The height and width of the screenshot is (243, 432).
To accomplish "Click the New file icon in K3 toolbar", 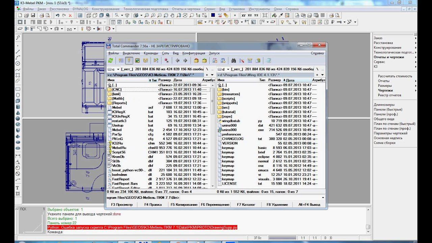I will pyautogui.click(x=20, y=15).
